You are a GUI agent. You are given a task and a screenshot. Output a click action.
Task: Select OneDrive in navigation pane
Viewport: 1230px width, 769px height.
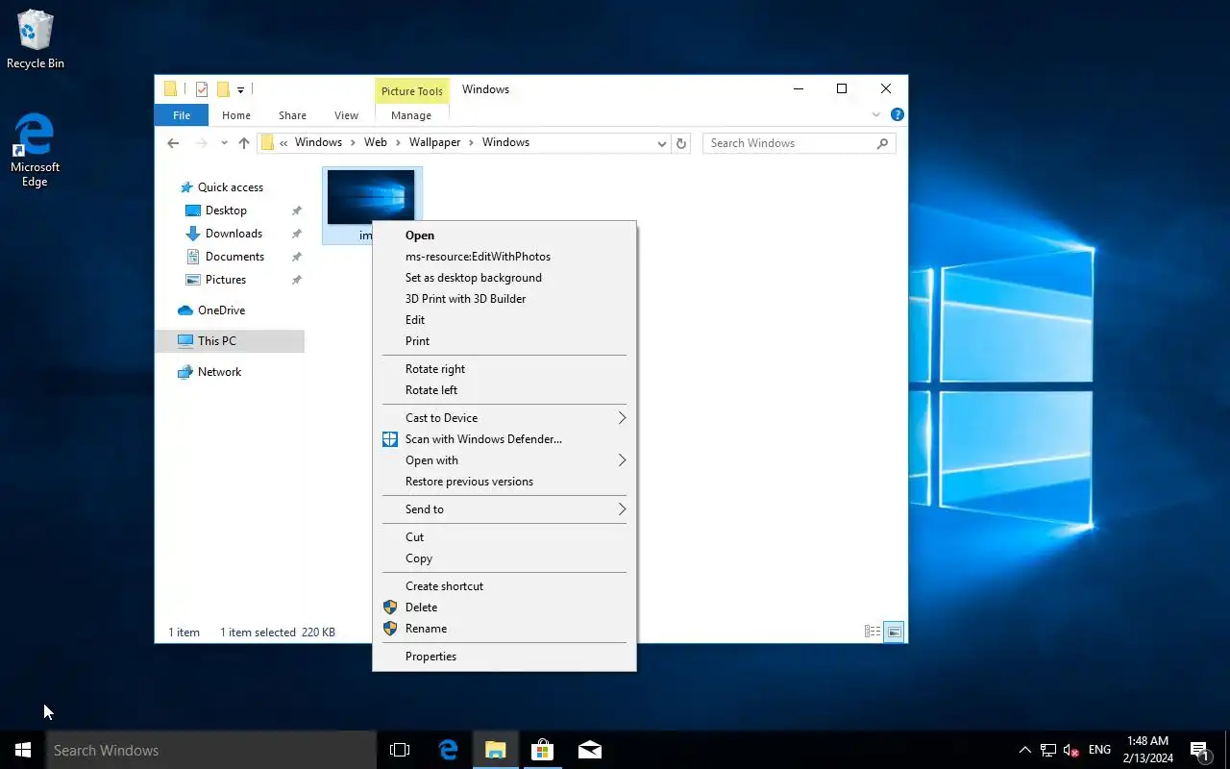(x=221, y=310)
